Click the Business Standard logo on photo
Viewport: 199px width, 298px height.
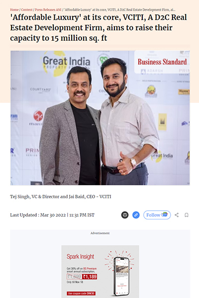[x=162, y=62]
